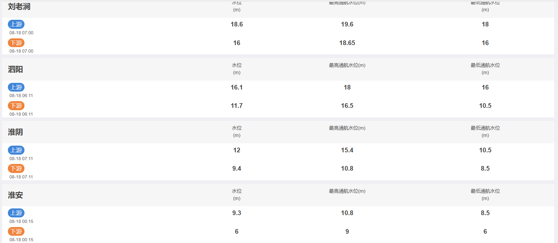Click the 淮阴 station heading
This screenshot has width=558, height=243.
click(15, 132)
